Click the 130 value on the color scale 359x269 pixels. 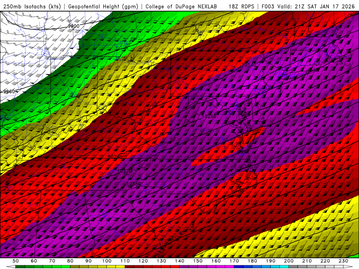162,261
